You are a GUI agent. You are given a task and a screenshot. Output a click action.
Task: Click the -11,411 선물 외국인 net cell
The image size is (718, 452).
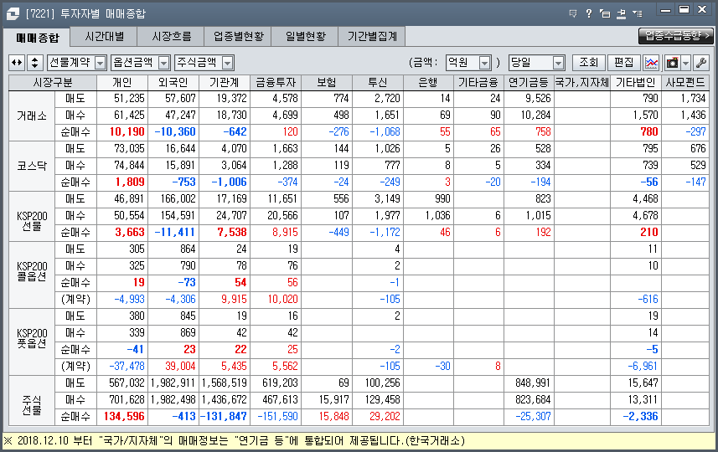(175, 233)
